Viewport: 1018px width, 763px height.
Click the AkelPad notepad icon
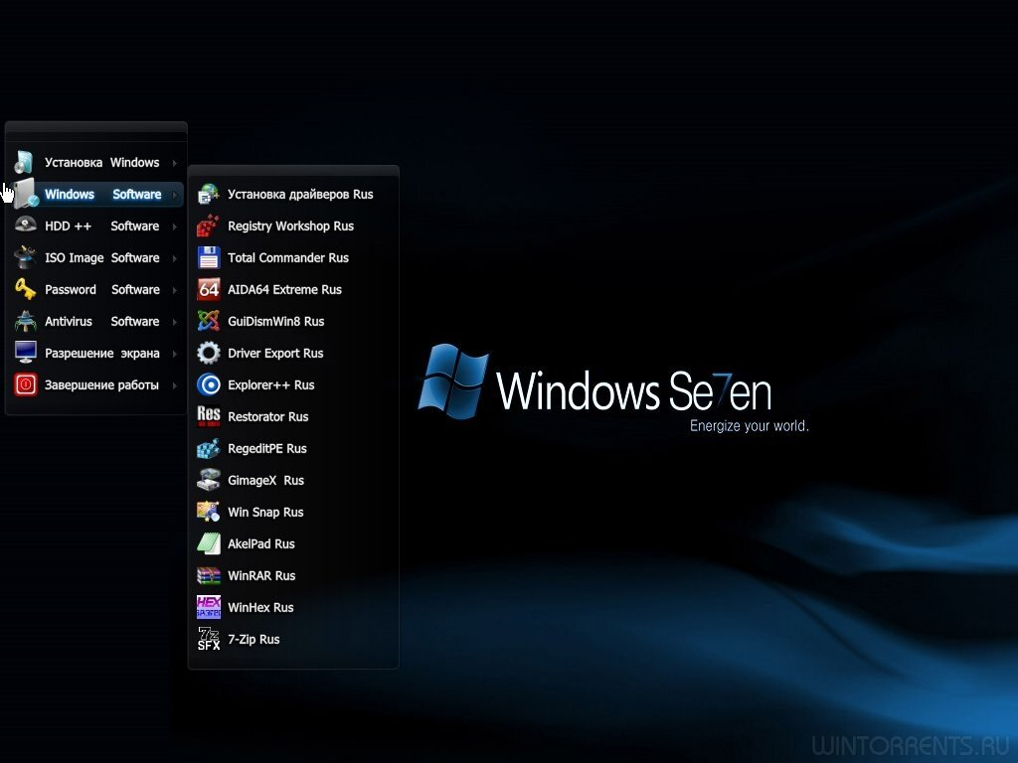click(209, 543)
